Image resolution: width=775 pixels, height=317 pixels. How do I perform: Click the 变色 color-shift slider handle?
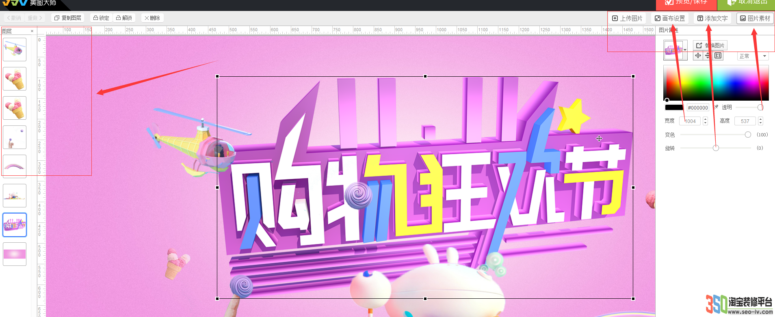point(748,134)
